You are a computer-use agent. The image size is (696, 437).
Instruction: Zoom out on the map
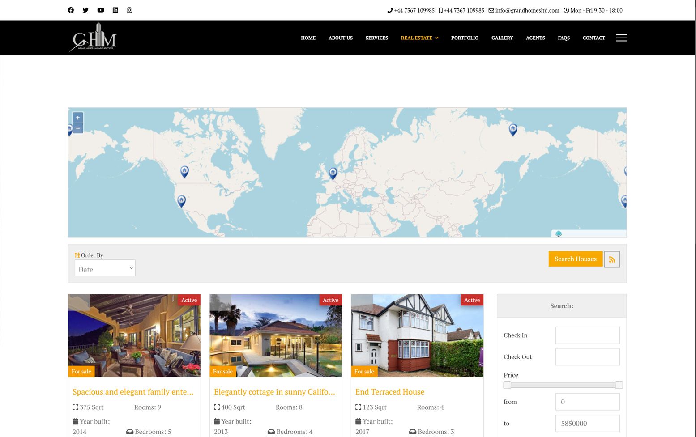click(78, 128)
